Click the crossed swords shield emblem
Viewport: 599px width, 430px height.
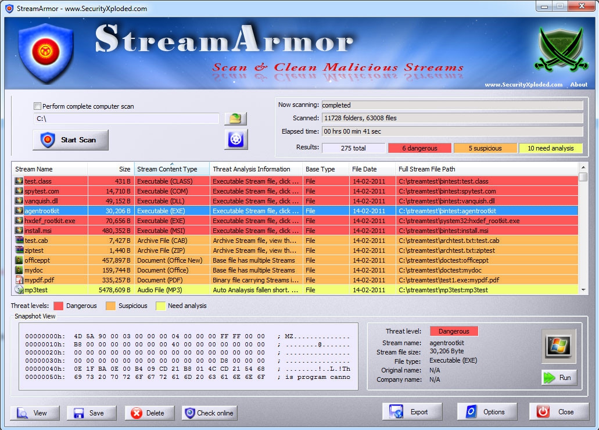[561, 50]
